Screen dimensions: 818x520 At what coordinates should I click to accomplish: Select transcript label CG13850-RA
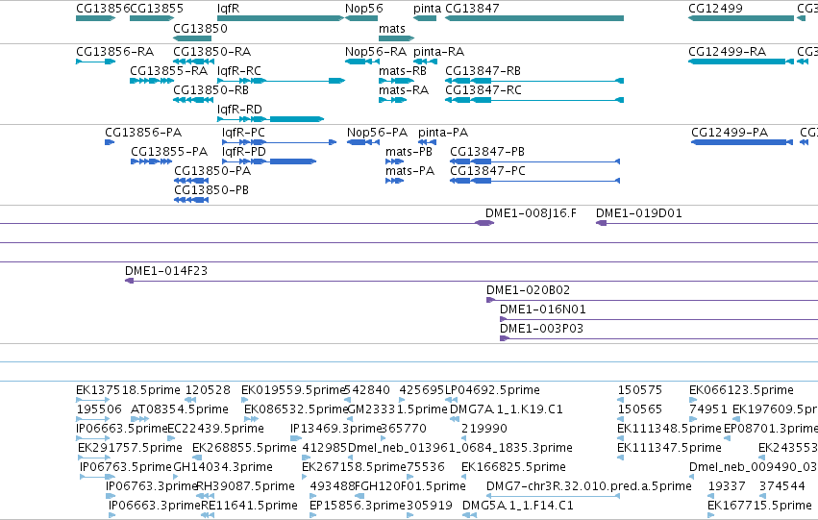[212, 52]
